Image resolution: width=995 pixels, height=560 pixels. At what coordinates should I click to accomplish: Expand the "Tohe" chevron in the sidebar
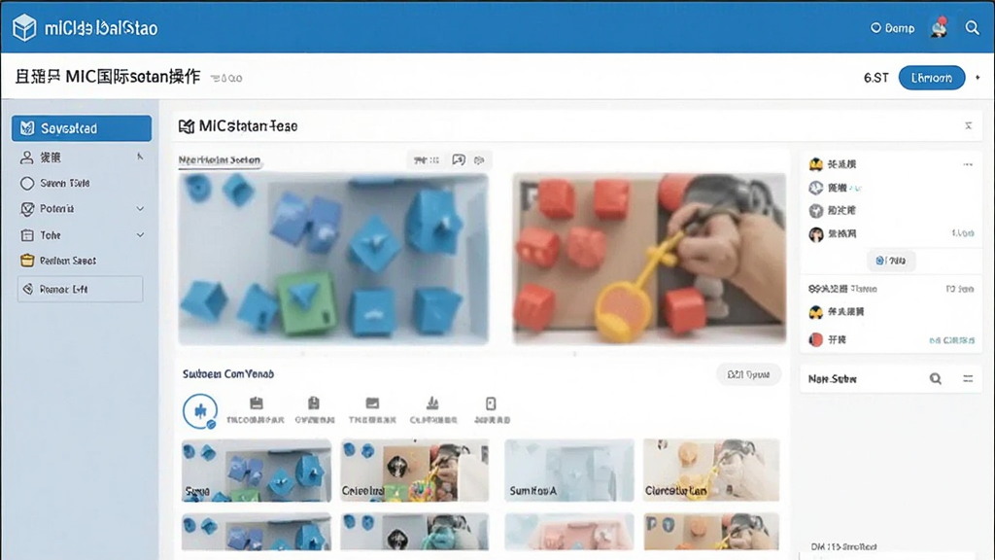pyautogui.click(x=140, y=235)
